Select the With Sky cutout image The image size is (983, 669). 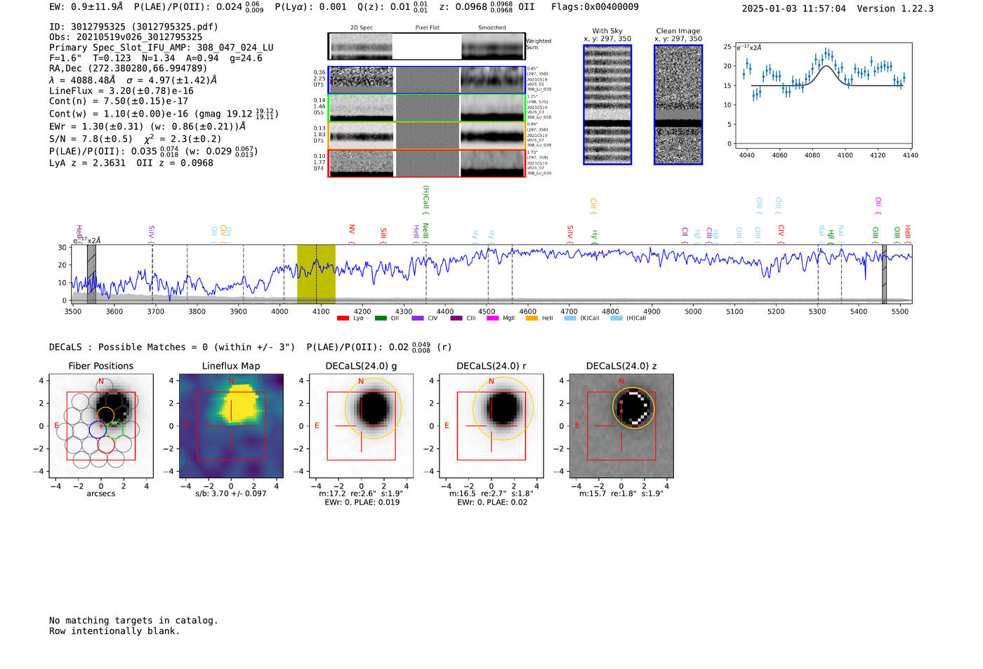pos(607,105)
